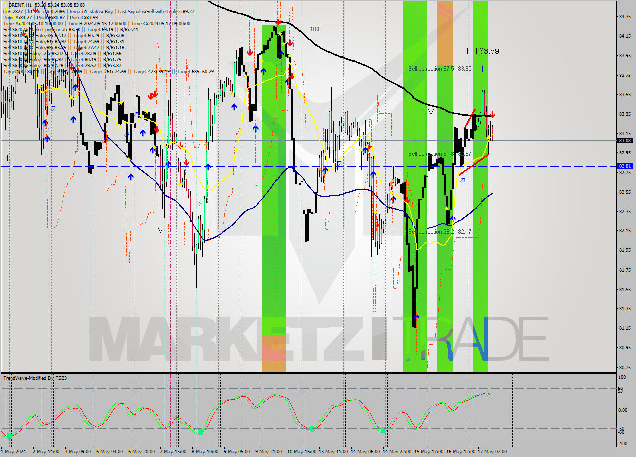636x457 pixels.
Task: Click the 80.75 price axis label
Action: [x=625, y=368]
